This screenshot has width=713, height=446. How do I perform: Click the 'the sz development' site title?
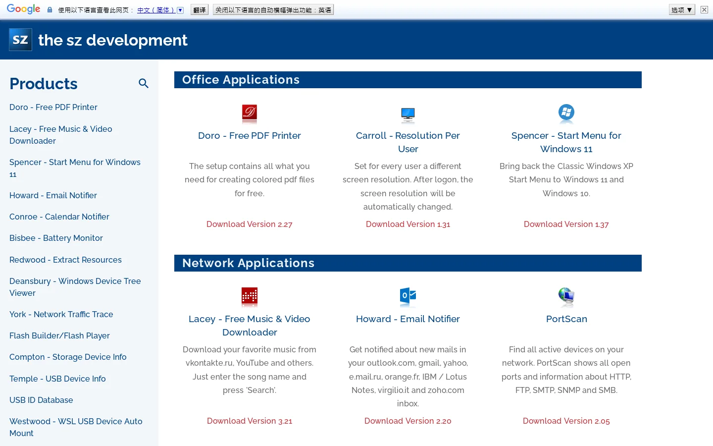coord(113,40)
